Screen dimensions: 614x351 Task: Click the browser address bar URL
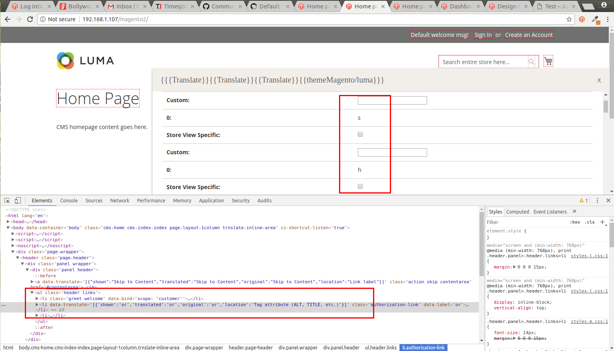(x=115, y=19)
